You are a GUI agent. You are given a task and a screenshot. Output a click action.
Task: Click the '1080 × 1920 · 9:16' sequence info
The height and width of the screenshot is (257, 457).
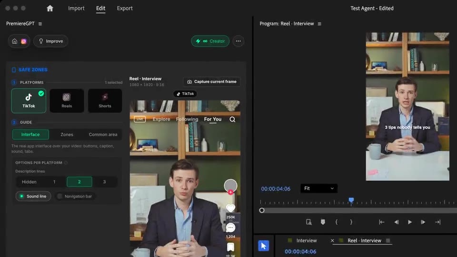point(147,85)
